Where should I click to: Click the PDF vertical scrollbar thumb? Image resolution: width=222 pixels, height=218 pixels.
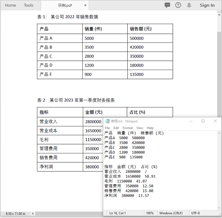coord(219,74)
